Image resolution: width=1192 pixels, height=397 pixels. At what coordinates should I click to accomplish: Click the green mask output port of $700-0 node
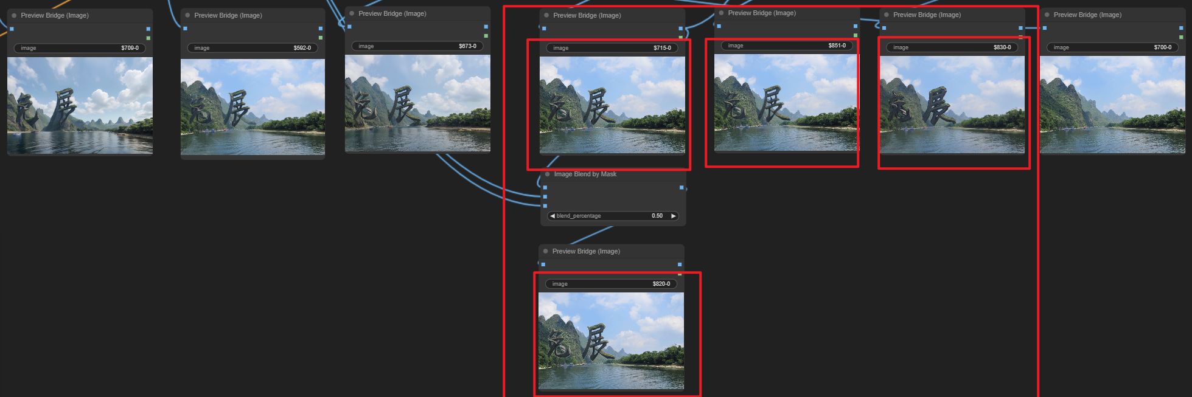pyautogui.click(x=1182, y=38)
